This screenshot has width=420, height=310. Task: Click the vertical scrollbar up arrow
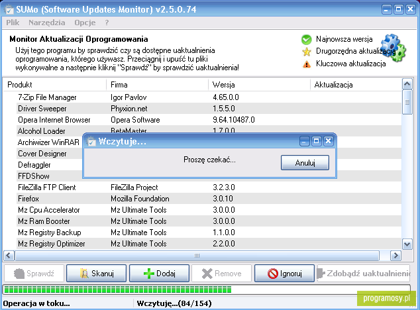[407, 84]
